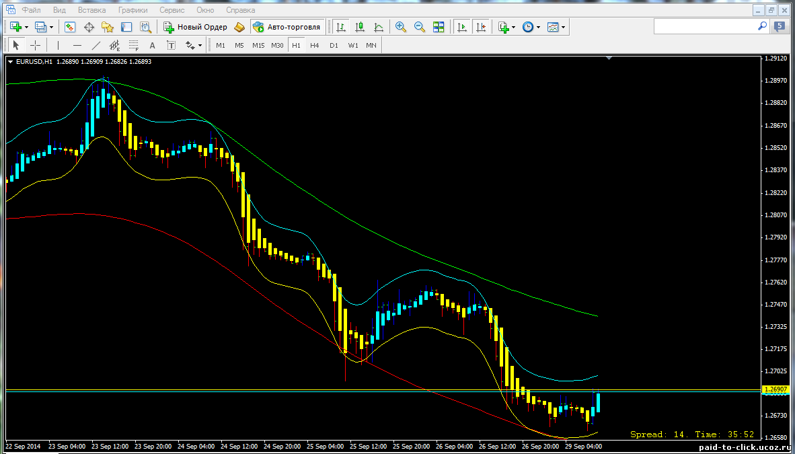Open the arrows tool dropdown

[200, 45]
